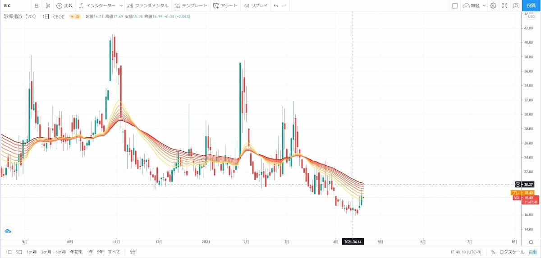Click the Compare (比較) plus icon
This screenshot has height=258, width=541.
coord(60,6)
